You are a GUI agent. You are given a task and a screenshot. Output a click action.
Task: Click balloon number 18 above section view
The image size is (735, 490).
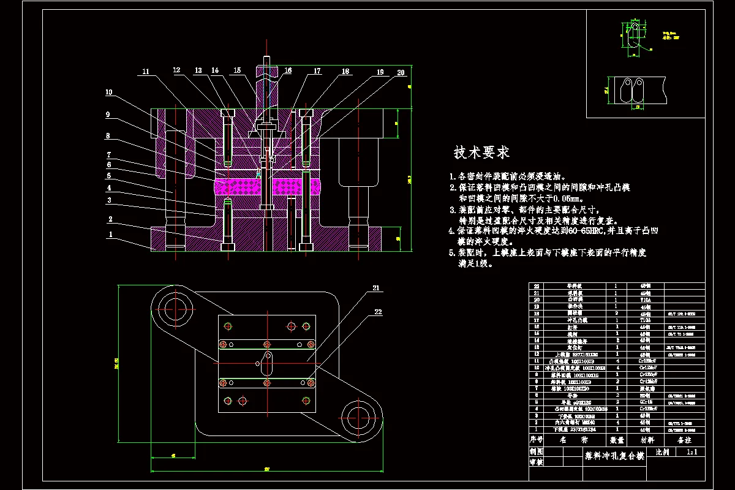345,72
